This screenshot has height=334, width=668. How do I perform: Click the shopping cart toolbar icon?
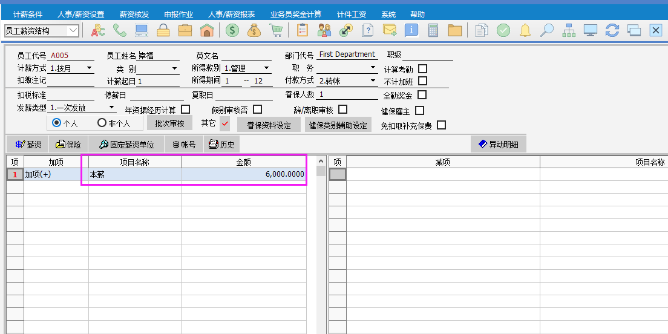276,30
